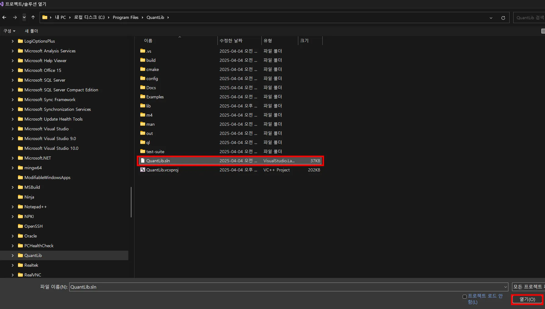Go forward using the forward arrow

[x=15, y=17]
